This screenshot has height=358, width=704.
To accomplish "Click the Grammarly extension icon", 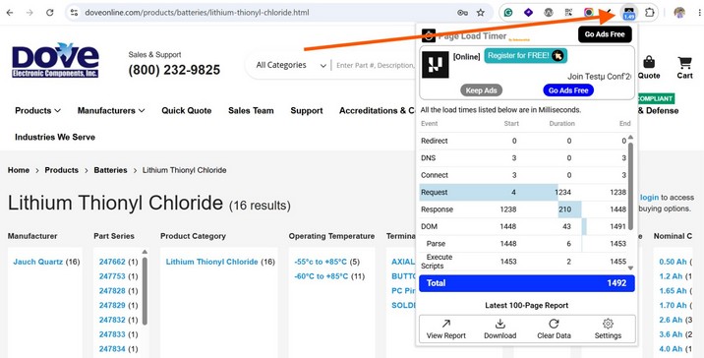I will [508, 13].
